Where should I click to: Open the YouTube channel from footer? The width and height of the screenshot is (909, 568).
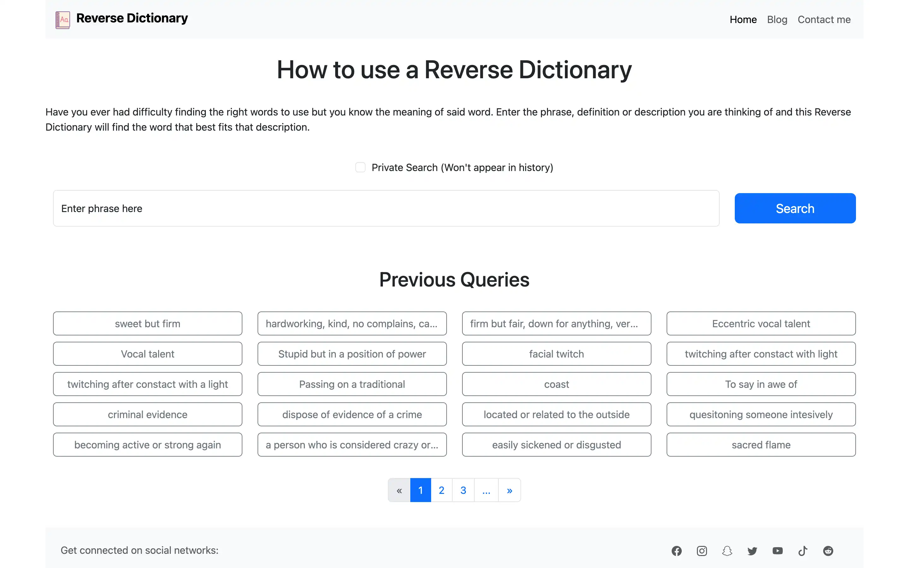777,550
